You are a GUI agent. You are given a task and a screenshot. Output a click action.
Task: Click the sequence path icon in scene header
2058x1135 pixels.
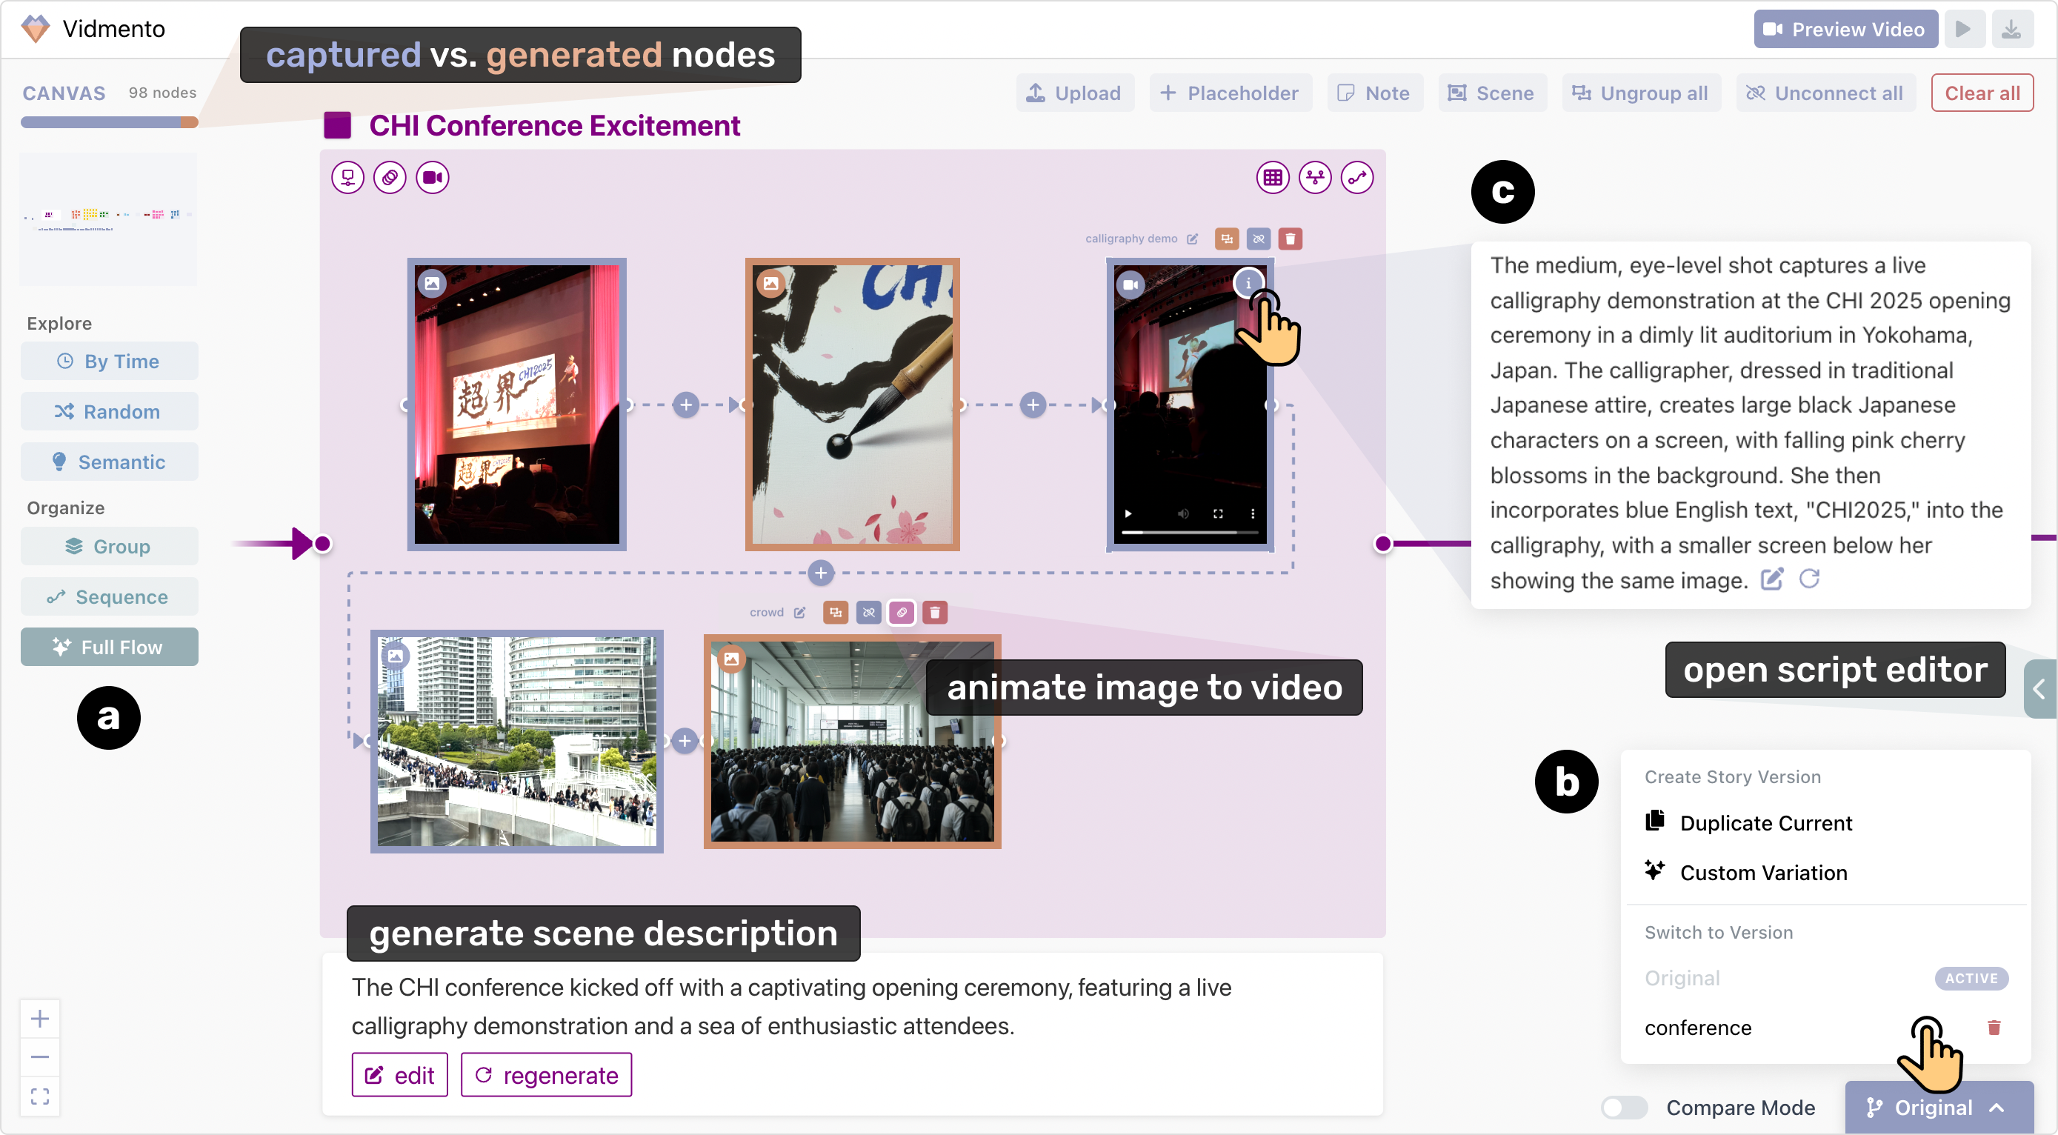pos(1356,177)
